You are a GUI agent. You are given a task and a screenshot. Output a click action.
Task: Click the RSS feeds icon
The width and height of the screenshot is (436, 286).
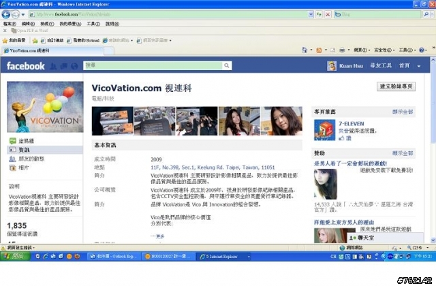coord(319,50)
